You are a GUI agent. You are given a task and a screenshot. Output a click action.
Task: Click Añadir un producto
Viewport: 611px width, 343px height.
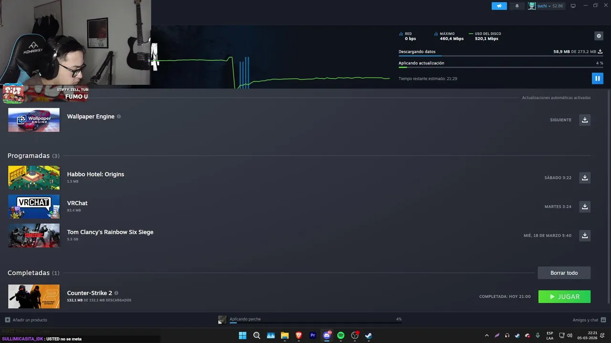[26, 320]
